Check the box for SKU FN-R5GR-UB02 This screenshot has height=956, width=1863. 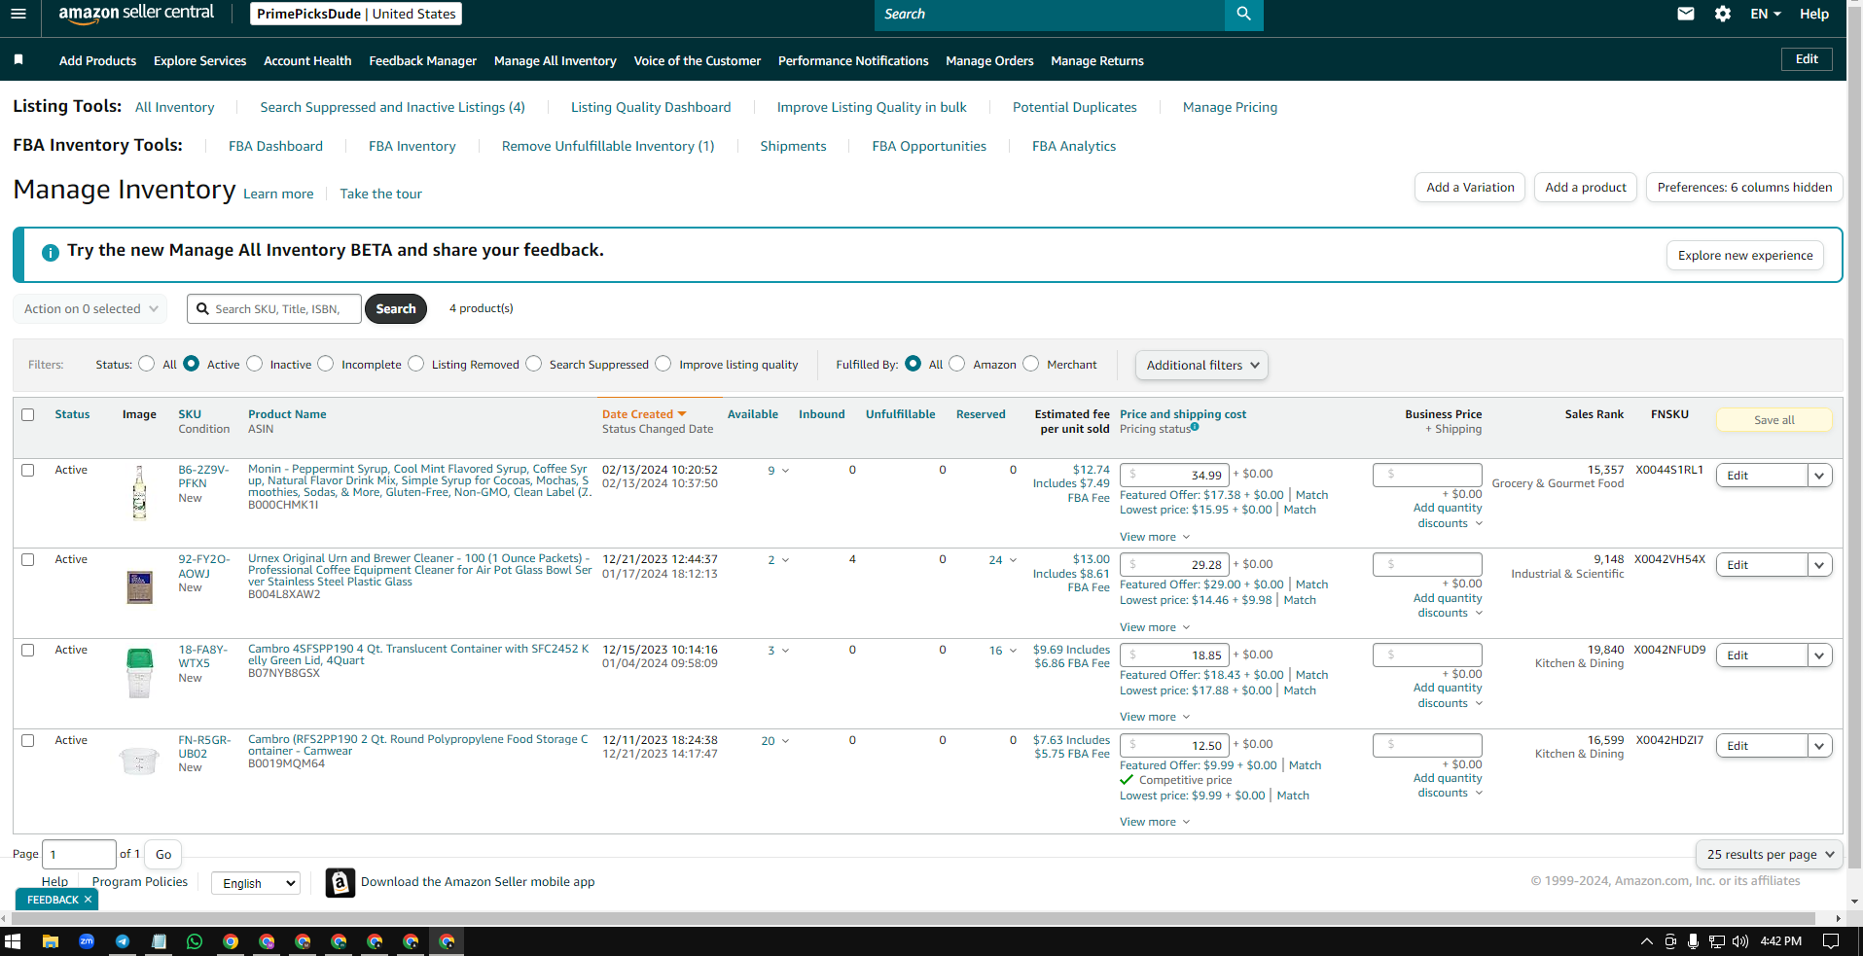click(28, 740)
